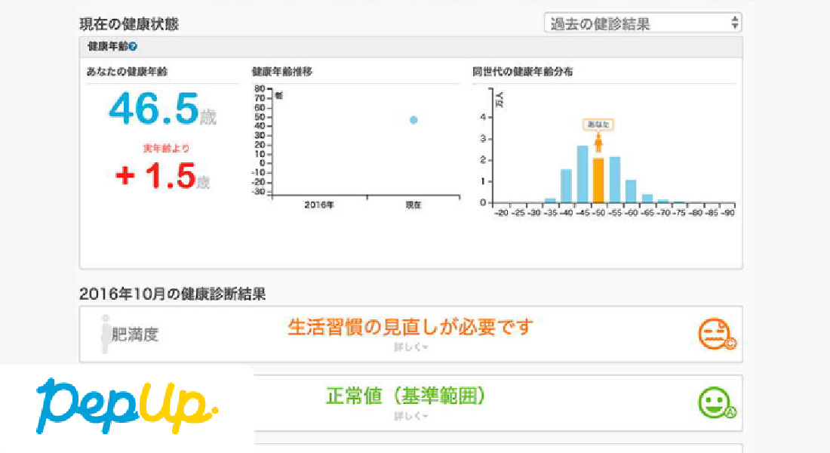830x453 pixels.
Task: Click the gray body icon beside 肥満度
Action: click(x=106, y=334)
